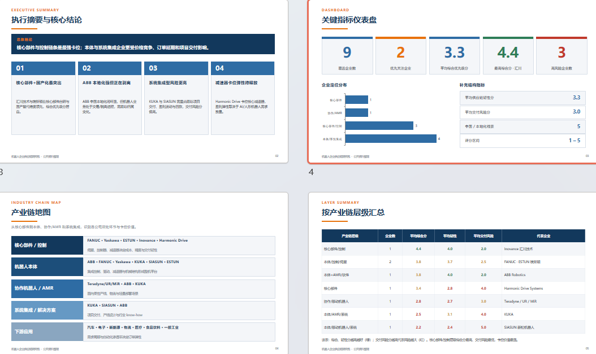Click the bar for '协作/AMR'
This screenshot has height=354, width=596.
[x=357, y=113]
